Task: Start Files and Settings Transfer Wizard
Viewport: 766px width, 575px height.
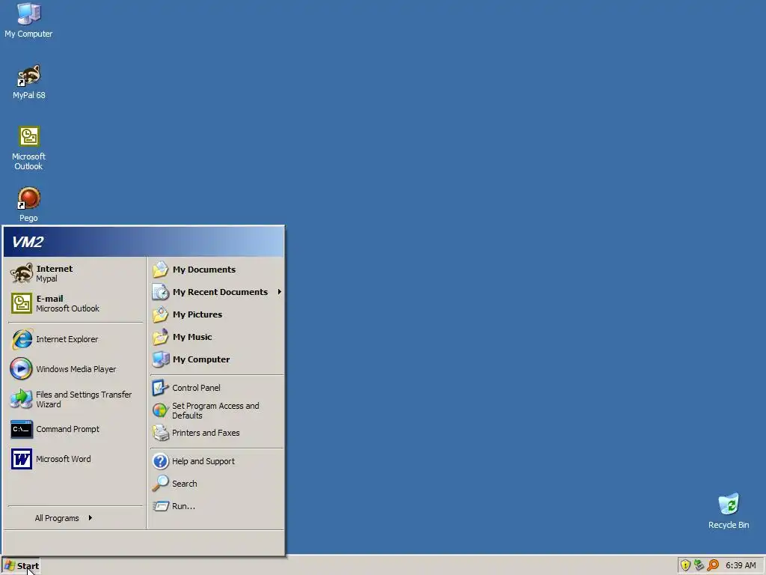Action: click(76, 400)
